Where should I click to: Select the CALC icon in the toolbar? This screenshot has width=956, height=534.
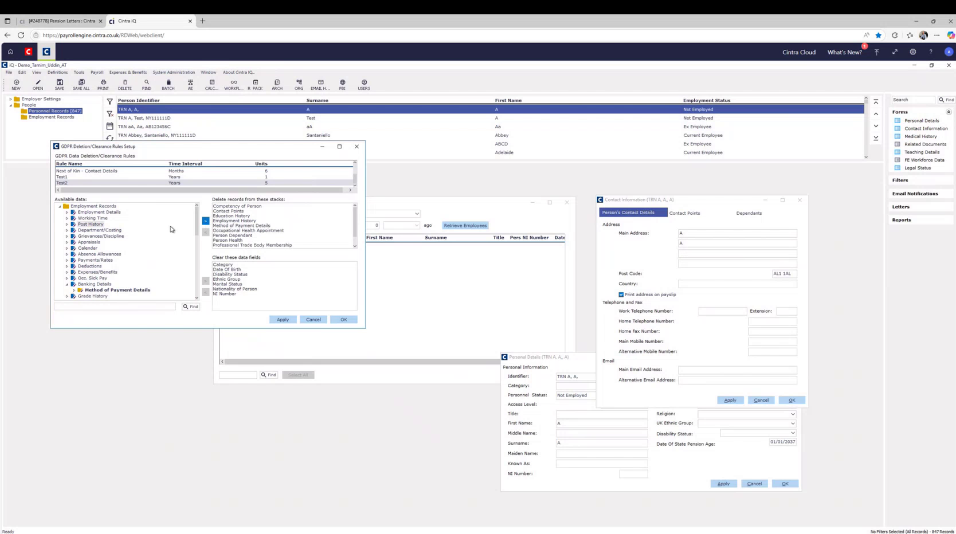pyautogui.click(x=211, y=84)
